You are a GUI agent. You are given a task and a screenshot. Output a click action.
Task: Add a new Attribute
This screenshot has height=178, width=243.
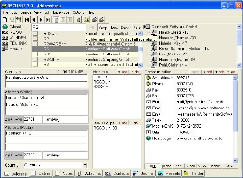click(123, 72)
